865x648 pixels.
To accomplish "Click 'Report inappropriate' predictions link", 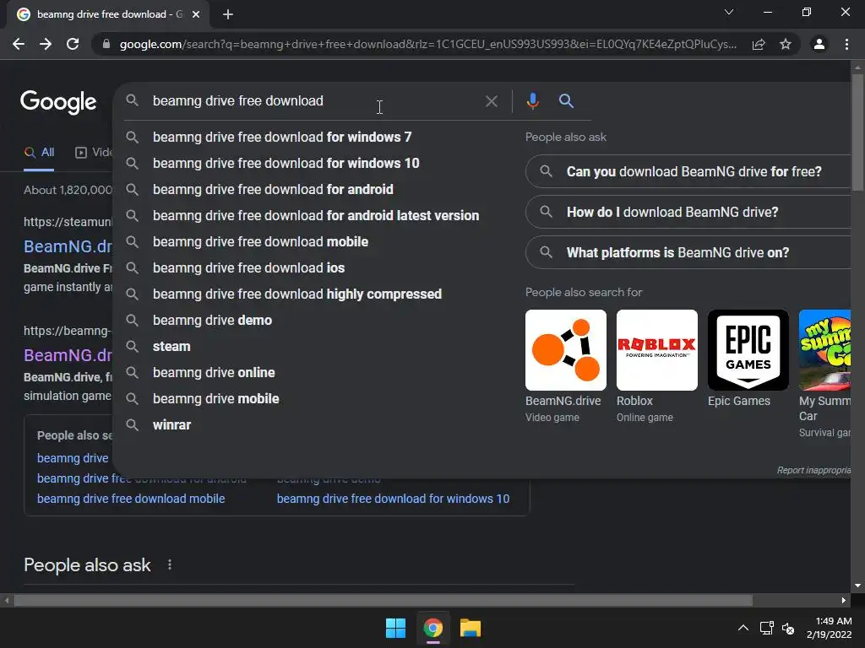I will click(813, 470).
